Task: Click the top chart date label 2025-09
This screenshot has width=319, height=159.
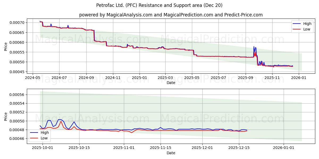Action: [x=245, y=78]
